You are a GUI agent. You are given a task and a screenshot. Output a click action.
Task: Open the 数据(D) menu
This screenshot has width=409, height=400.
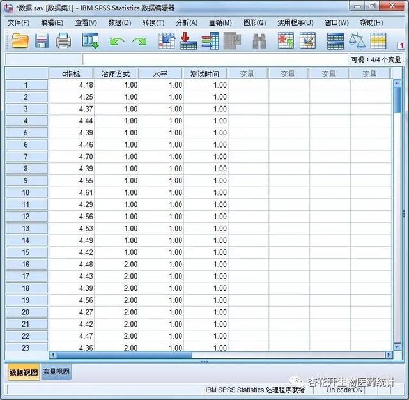(x=120, y=23)
